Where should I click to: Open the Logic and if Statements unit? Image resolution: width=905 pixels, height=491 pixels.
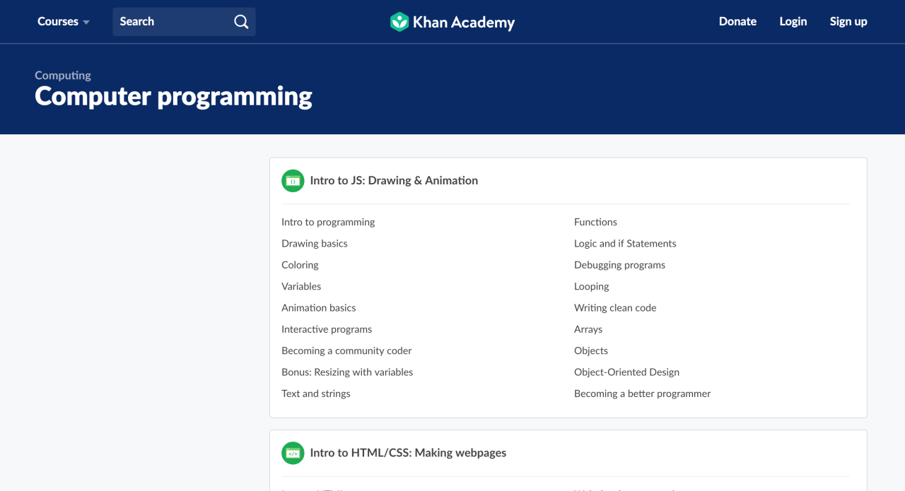coord(625,243)
